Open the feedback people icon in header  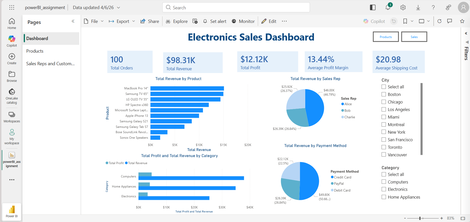click(x=448, y=8)
